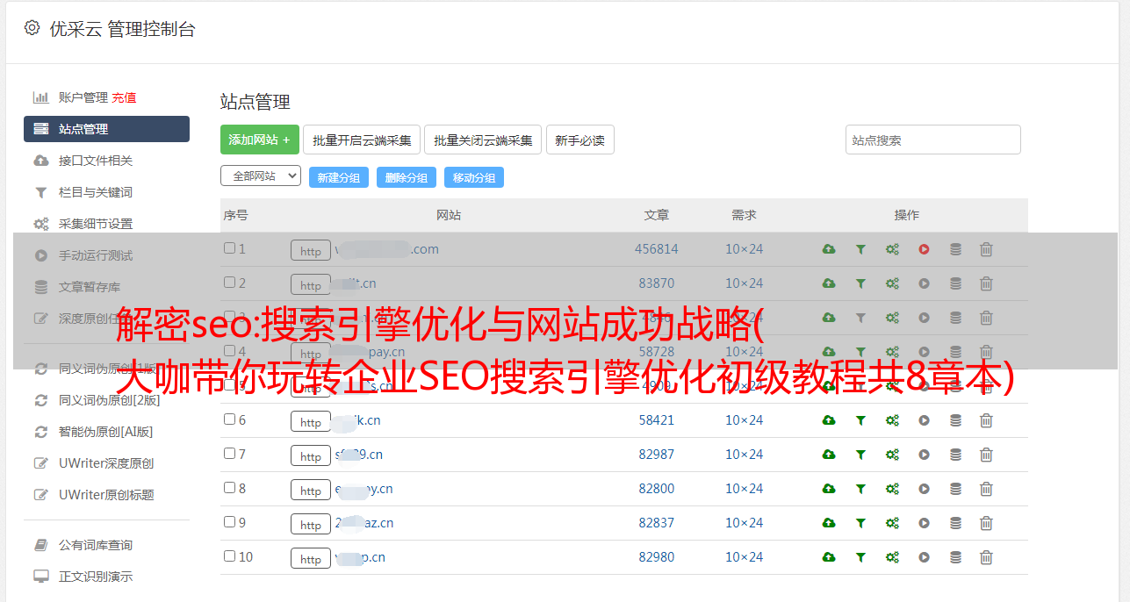This screenshot has height=602, width=1130.
Task: Click the database icon in row 8
Action: [x=955, y=489]
